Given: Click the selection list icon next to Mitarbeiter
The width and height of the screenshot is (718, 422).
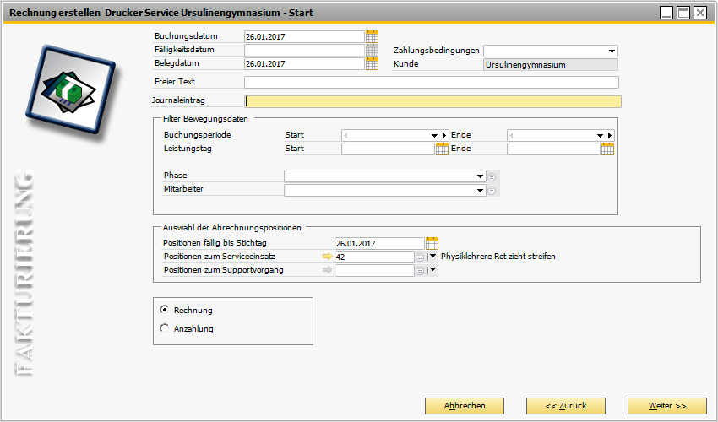Looking at the screenshot, I should click(492, 190).
